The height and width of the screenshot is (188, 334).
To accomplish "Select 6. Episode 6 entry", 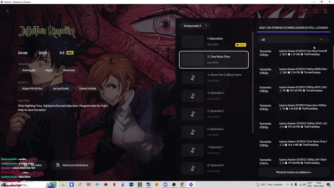I will tap(214, 132).
